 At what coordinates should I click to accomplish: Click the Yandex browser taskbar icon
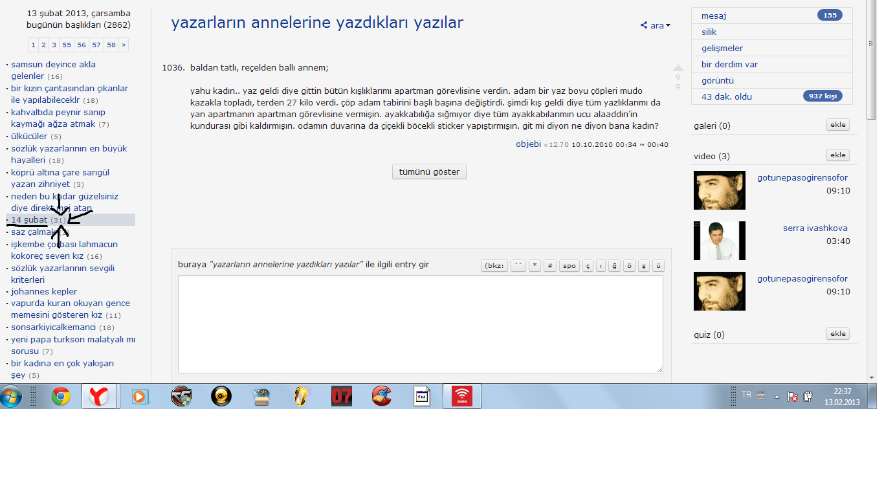[x=99, y=396]
